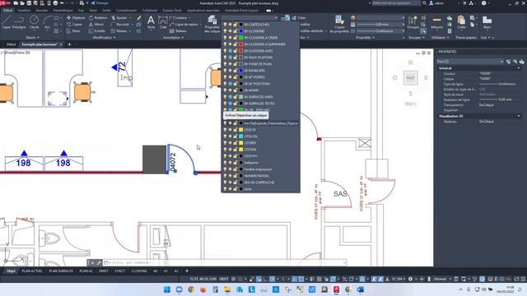Click the Partager share button
This screenshot has height=296, width=527.
(x=100, y=3)
